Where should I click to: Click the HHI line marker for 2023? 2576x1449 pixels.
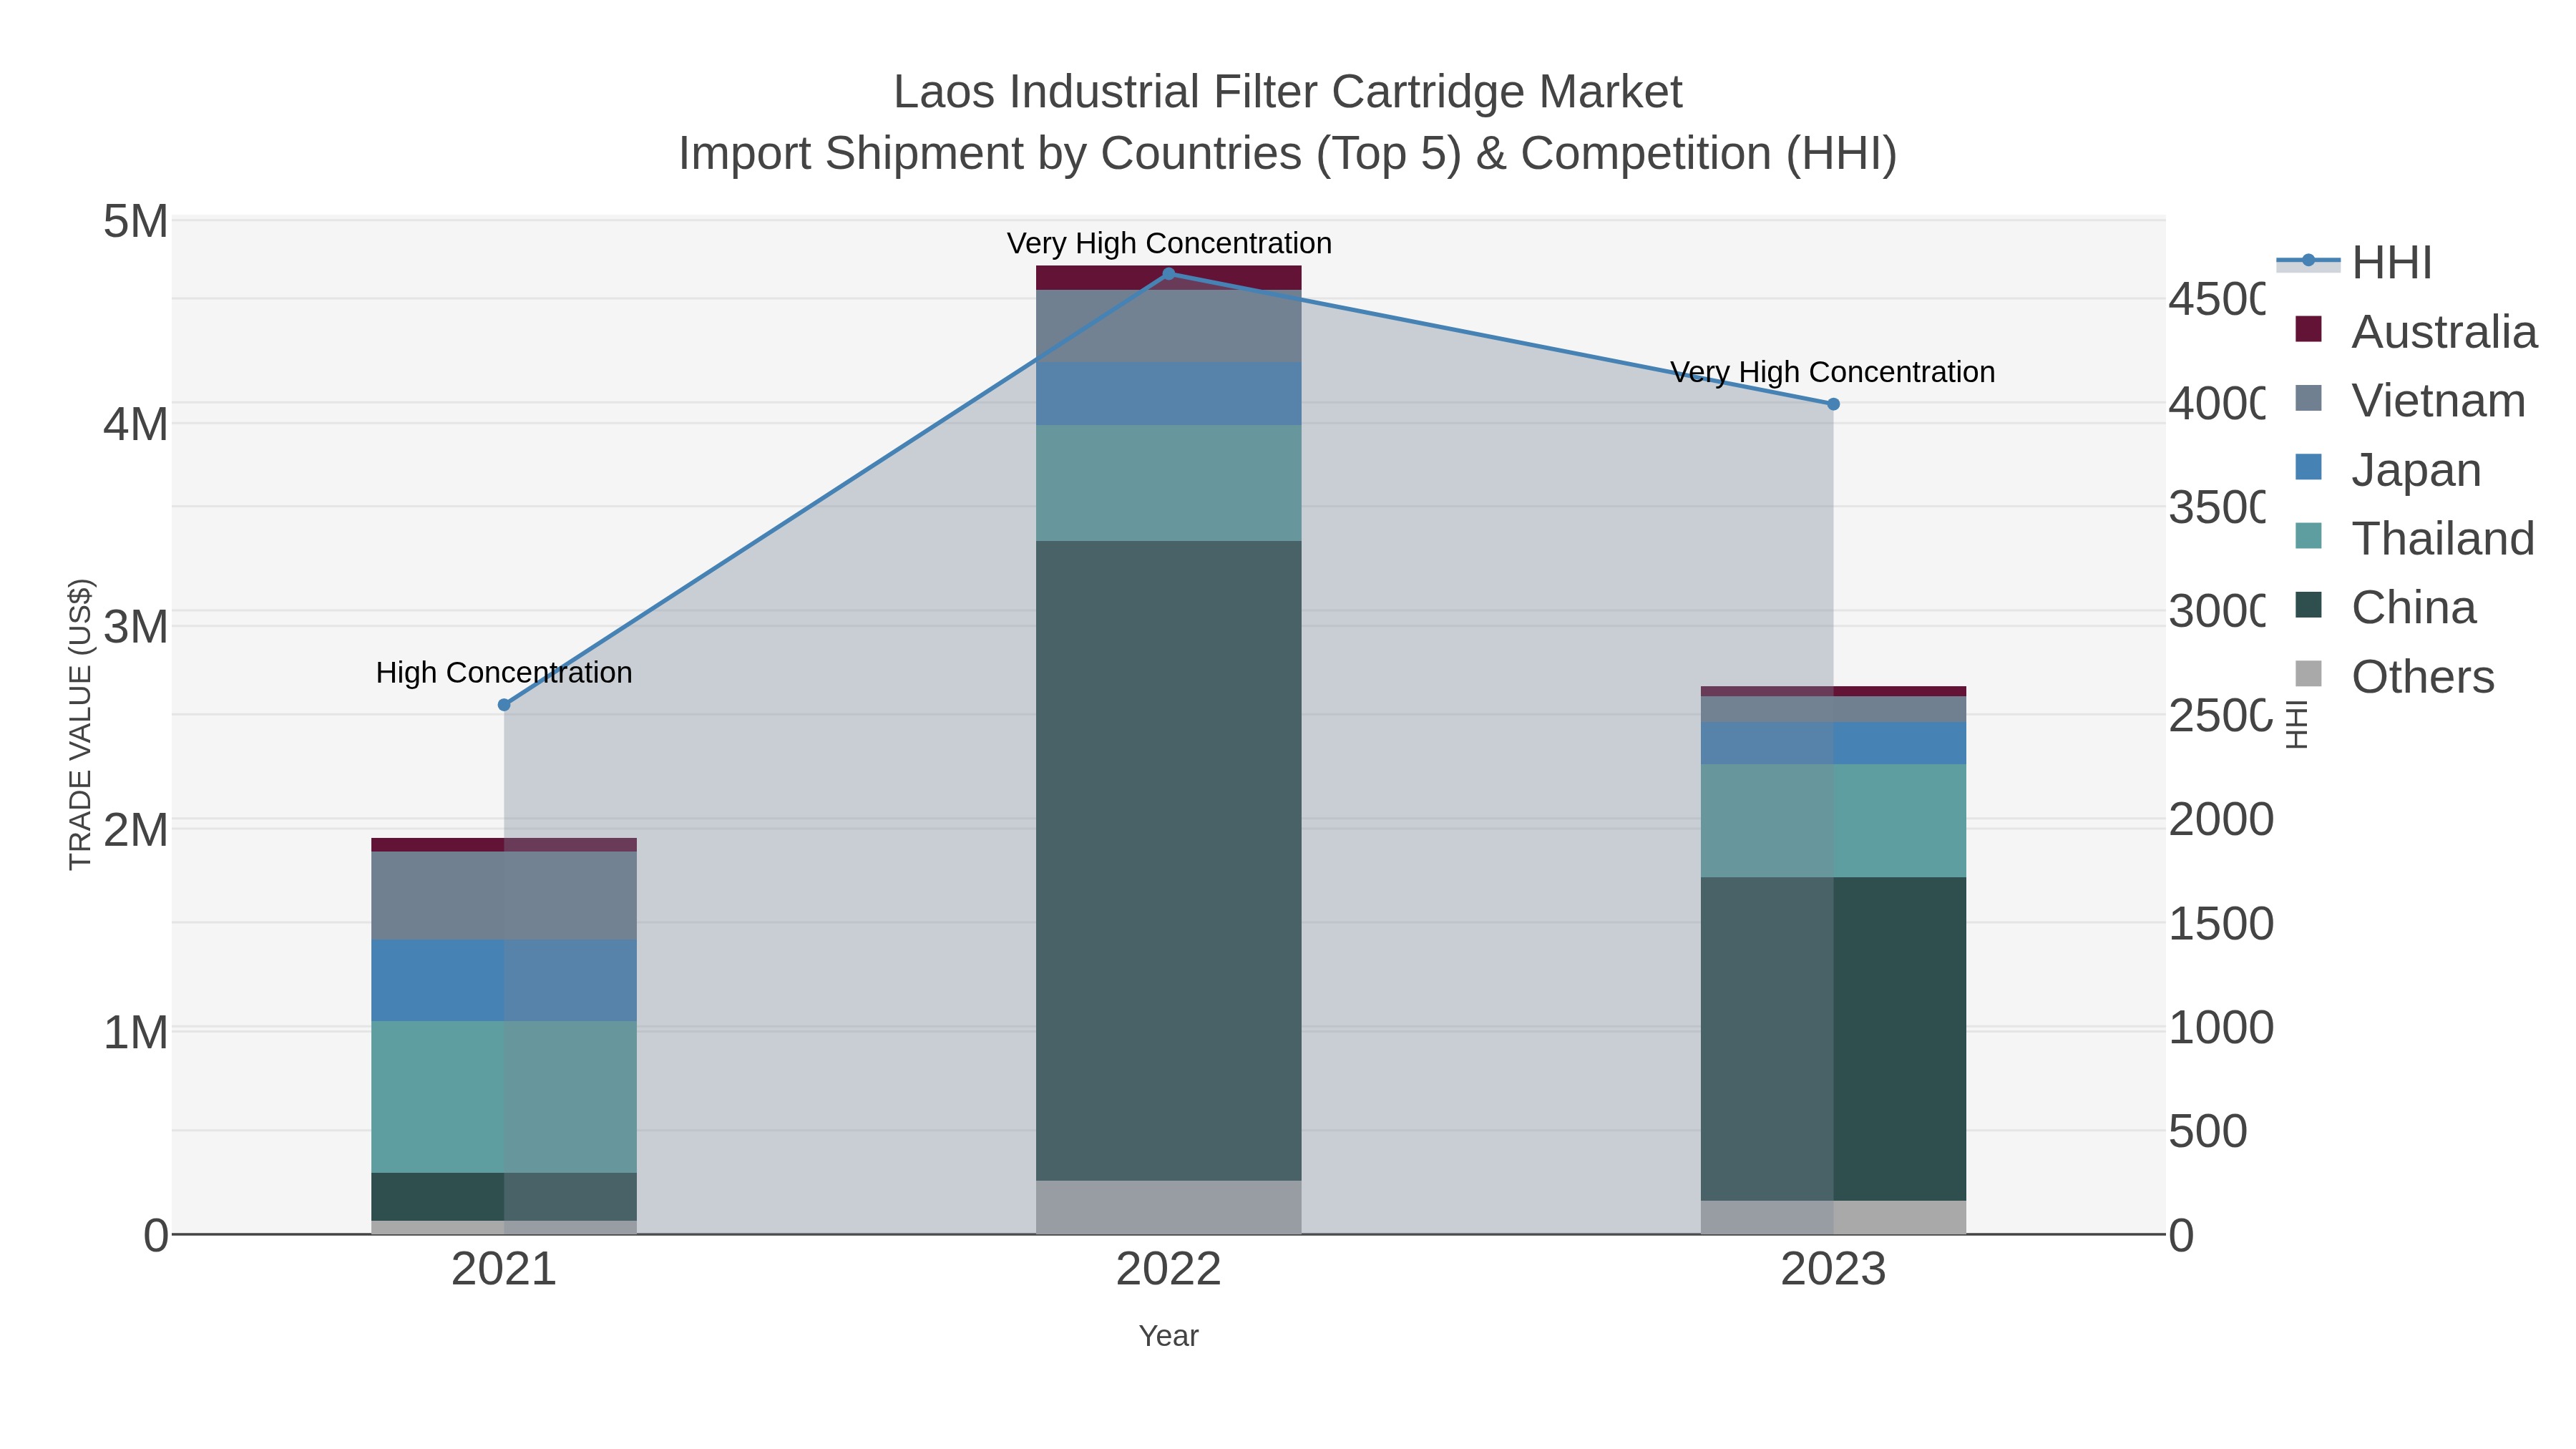point(1833,404)
